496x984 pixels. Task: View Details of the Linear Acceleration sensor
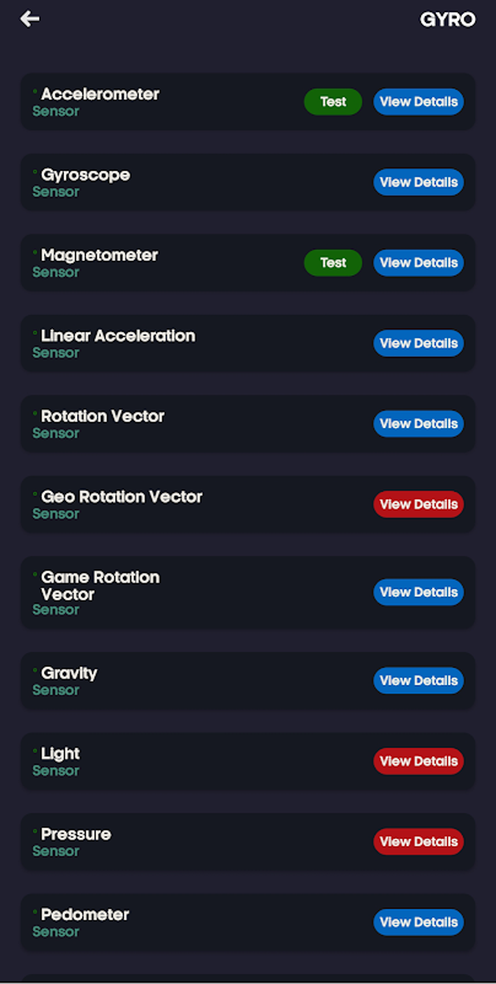tap(418, 343)
